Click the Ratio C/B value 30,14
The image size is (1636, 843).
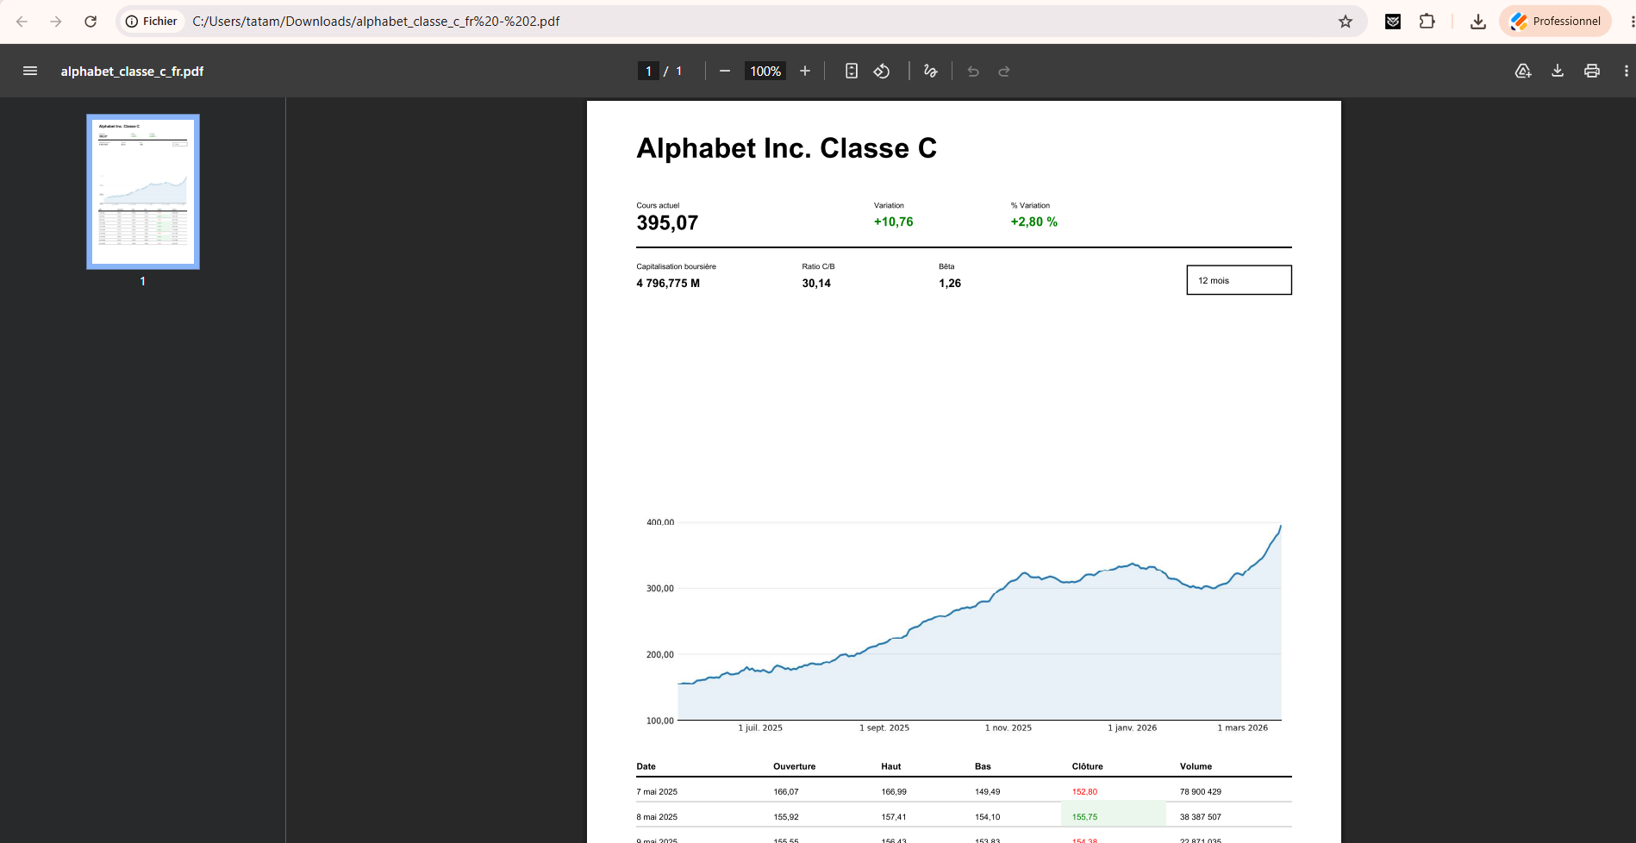pos(816,284)
